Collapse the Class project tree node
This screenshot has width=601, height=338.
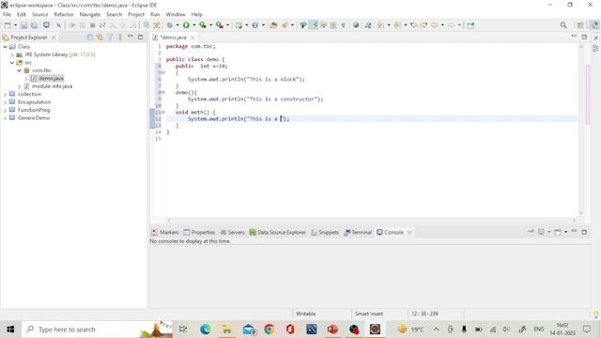click(x=5, y=47)
